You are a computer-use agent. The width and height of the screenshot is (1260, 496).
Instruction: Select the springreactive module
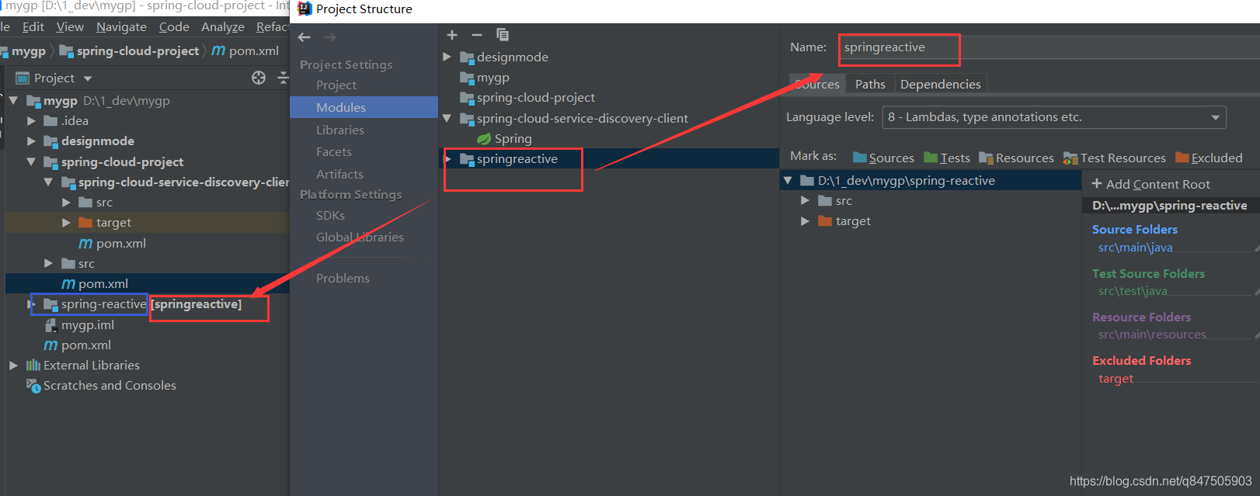610,159
